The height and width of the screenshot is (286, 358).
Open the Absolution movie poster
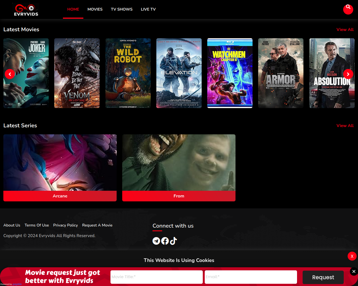click(x=332, y=73)
